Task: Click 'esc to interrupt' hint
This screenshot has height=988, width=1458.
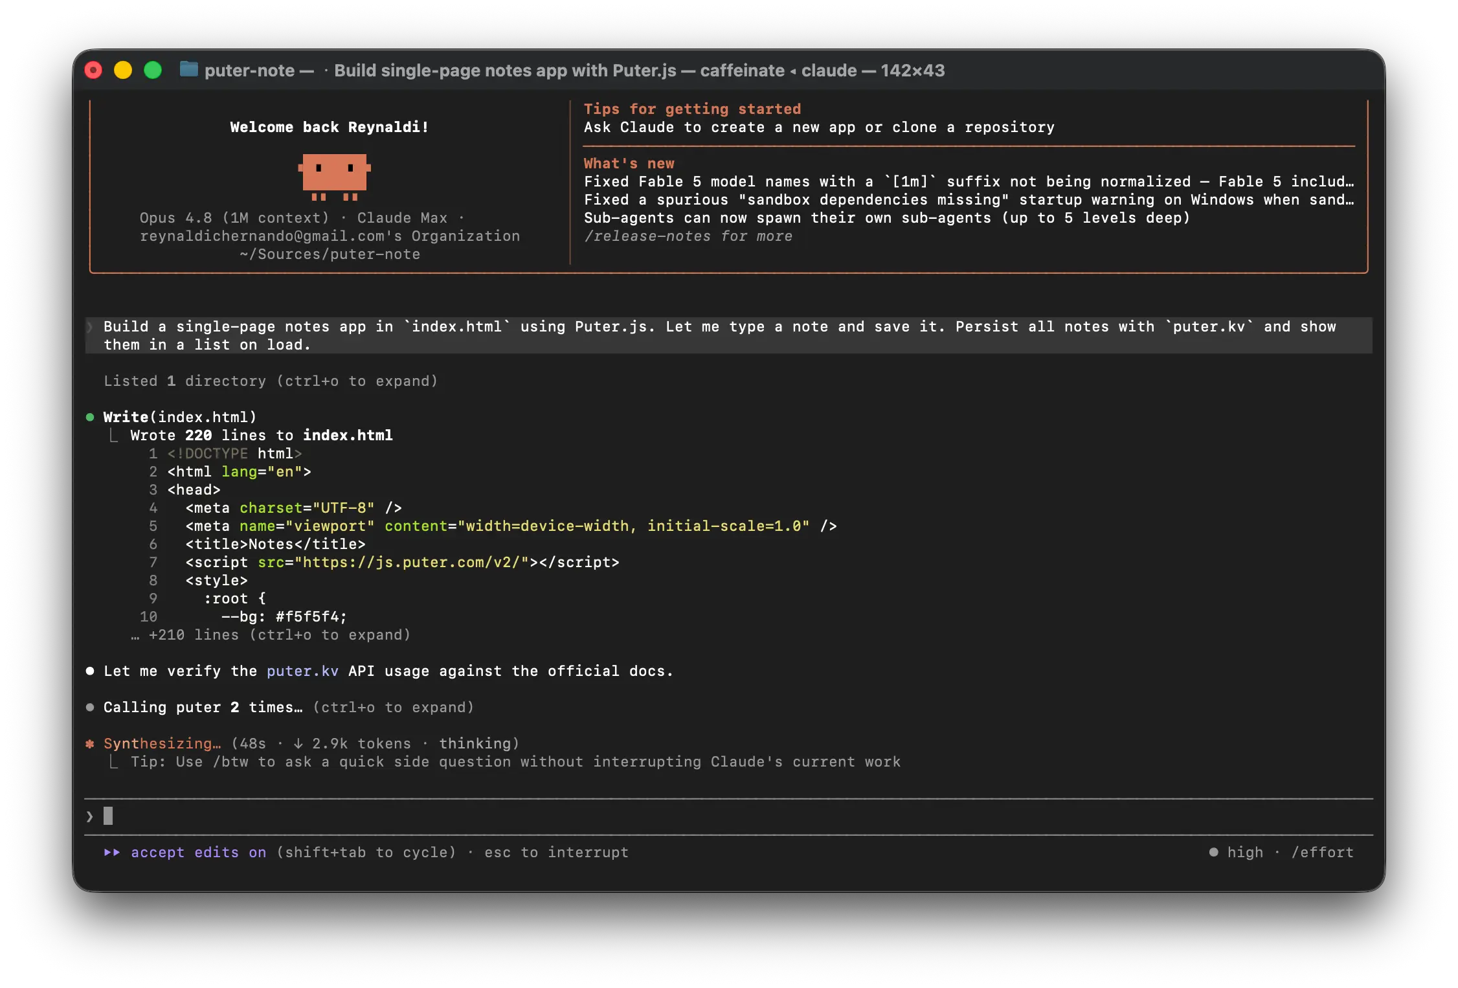Action: point(556,853)
